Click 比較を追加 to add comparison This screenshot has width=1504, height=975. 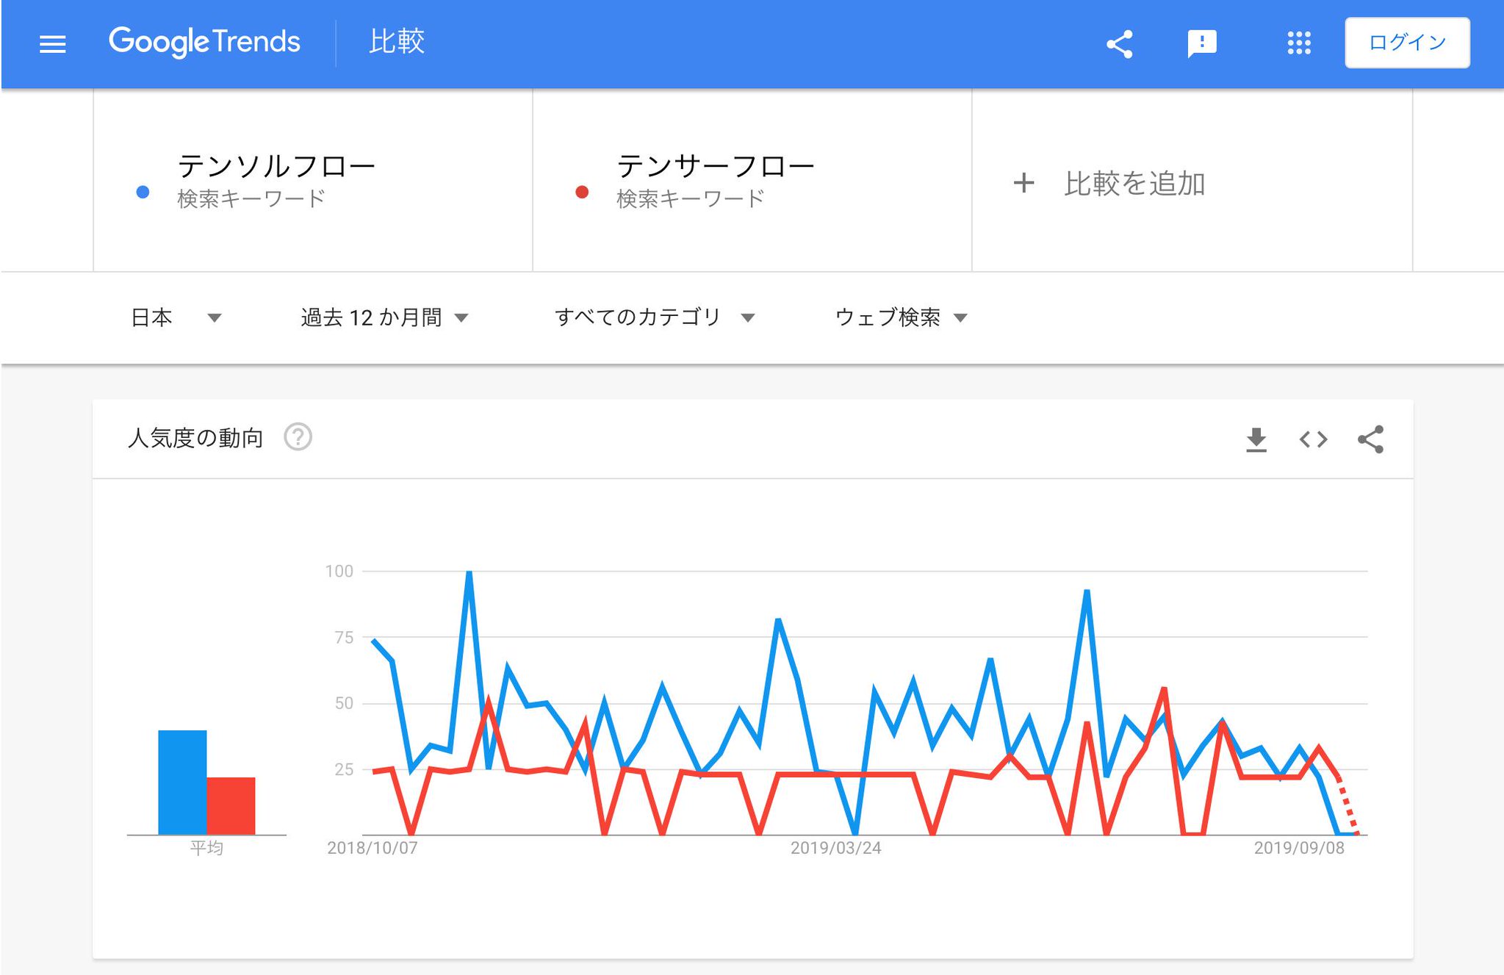[1134, 183]
